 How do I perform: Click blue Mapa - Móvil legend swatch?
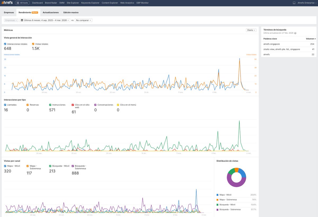coord(218,195)
